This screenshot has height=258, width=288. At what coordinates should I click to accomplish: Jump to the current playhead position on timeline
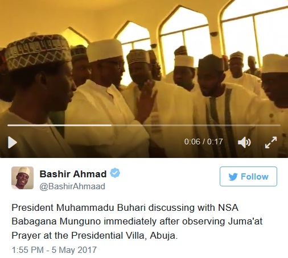(x=112, y=125)
